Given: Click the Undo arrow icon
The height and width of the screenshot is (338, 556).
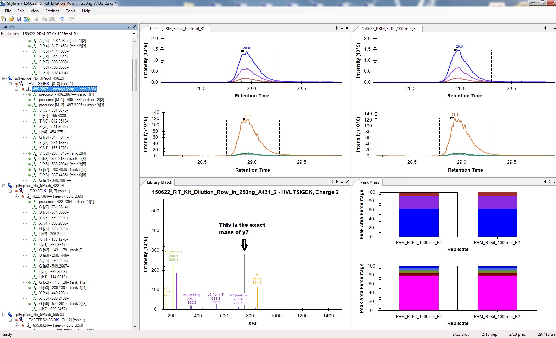Looking at the screenshot, I should coord(61,19).
